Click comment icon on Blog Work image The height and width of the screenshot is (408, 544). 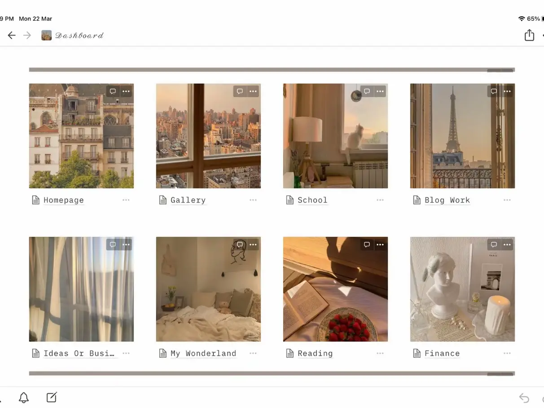point(494,91)
